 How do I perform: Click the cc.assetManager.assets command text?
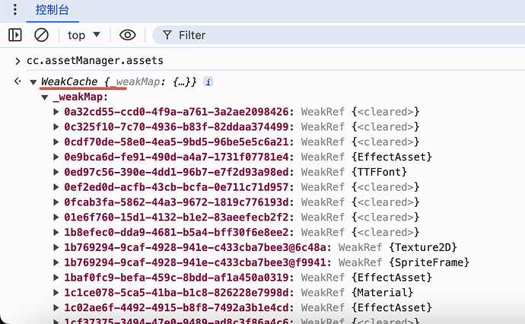(x=95, y=60)
